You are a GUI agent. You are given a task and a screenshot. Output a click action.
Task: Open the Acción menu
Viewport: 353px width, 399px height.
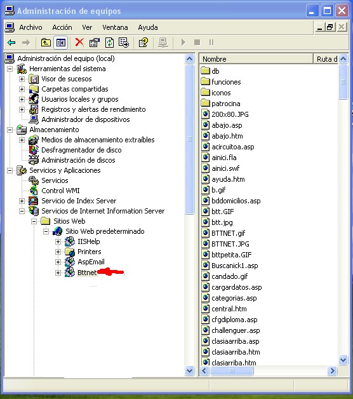pyautogui.click(x=62, y=27)
